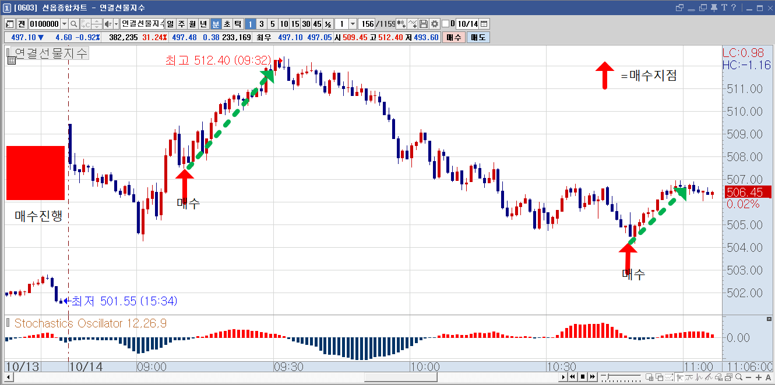
Task: Open the add-indicator candlestick icon
Action: tap(401, 24)
